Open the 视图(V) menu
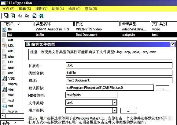Screen dimensions: 177x125 pyautogui.click(x=42, y=9)
